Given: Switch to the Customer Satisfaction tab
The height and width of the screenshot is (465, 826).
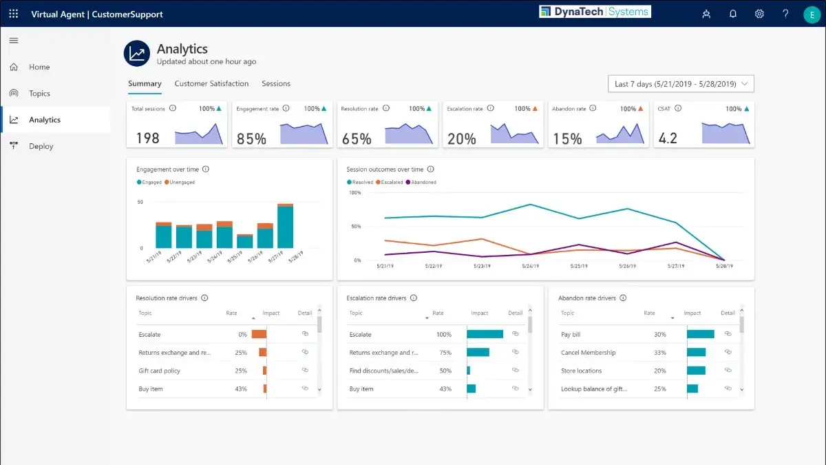Looking at the screenshot, I should tap(211, 83).
